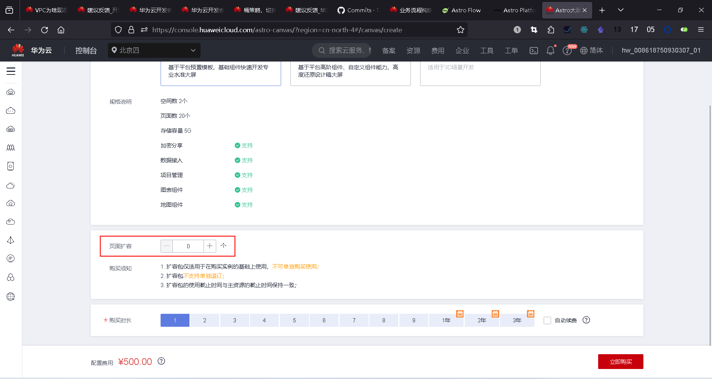
Task: Click the gift icon on 1年
Action: click(460, 314)
